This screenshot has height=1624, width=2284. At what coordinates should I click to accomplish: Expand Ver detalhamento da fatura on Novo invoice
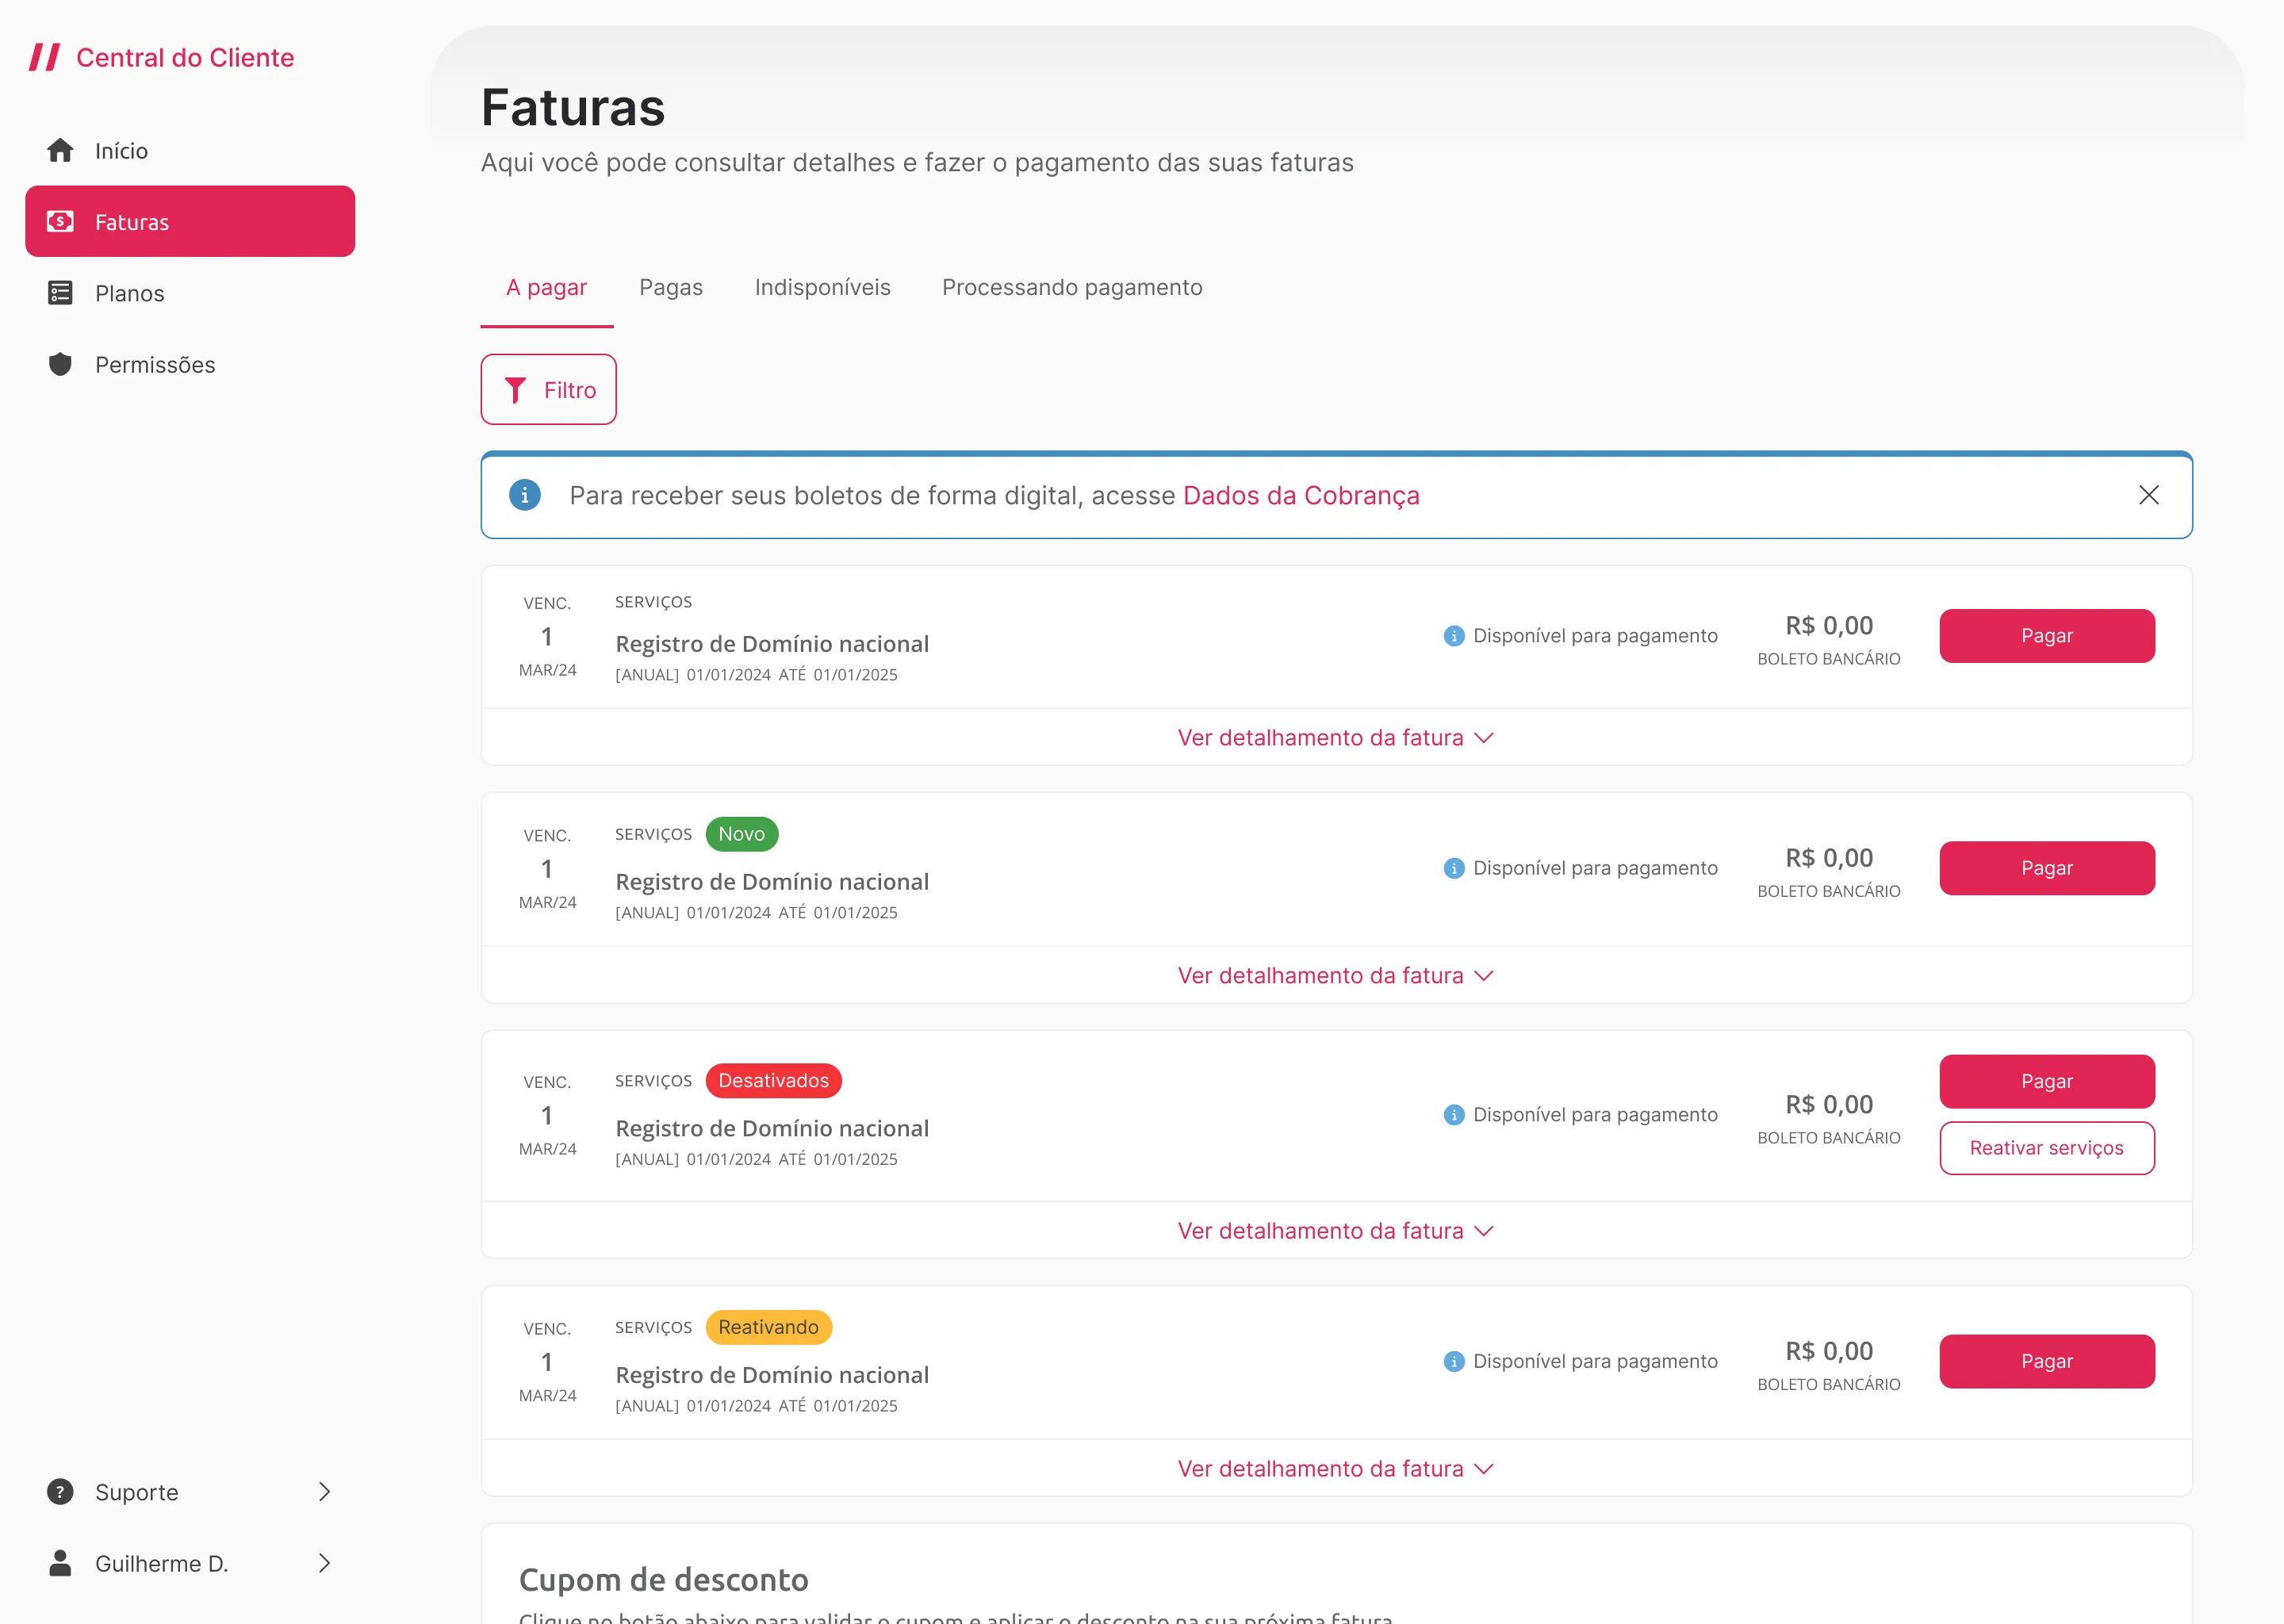pyautogui.click(x=1336, y=976)
